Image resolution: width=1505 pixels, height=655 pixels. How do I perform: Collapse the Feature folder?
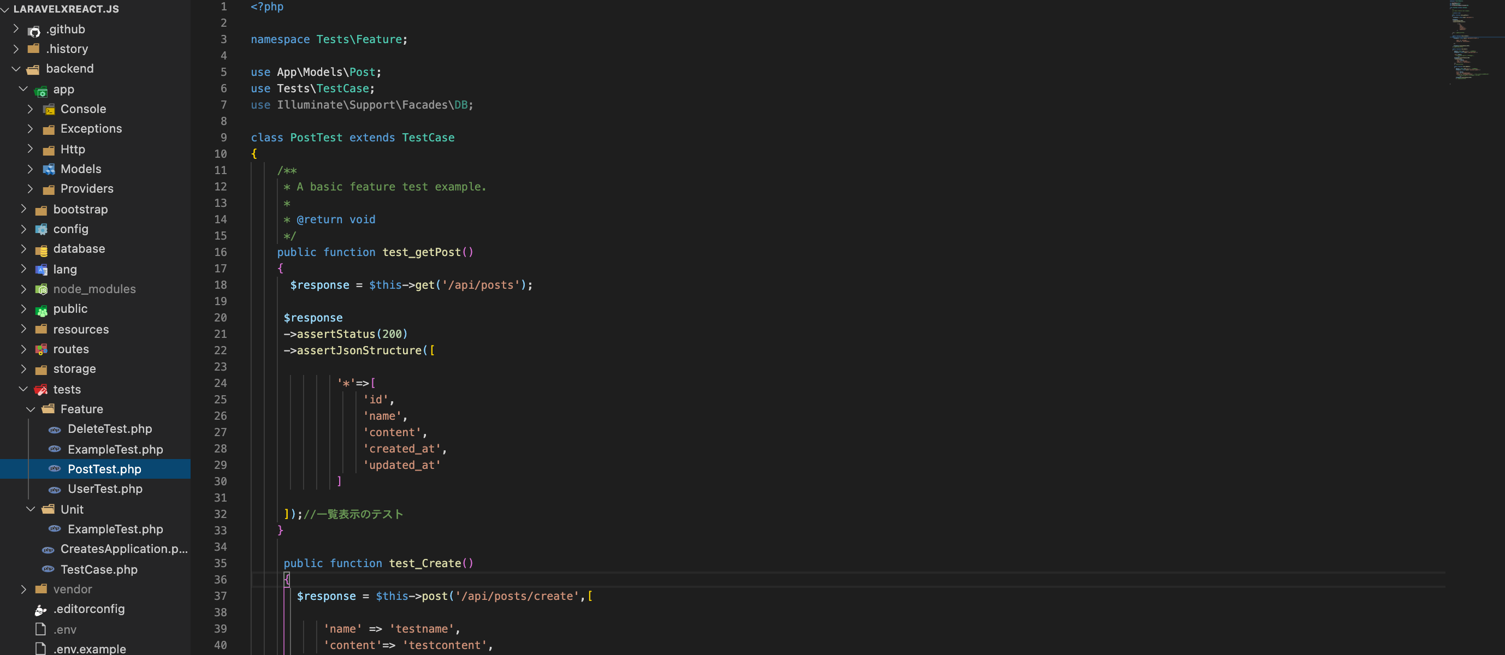(31, 409)
